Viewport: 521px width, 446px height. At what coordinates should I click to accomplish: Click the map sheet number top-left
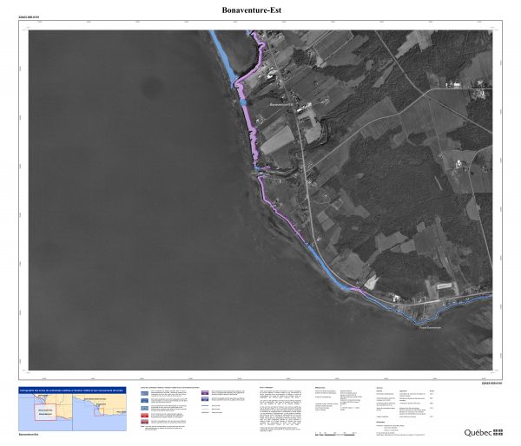(x=29, y=16)
